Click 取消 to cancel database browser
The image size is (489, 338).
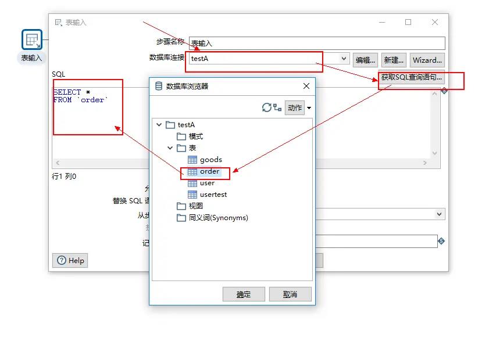click(290, 294)
